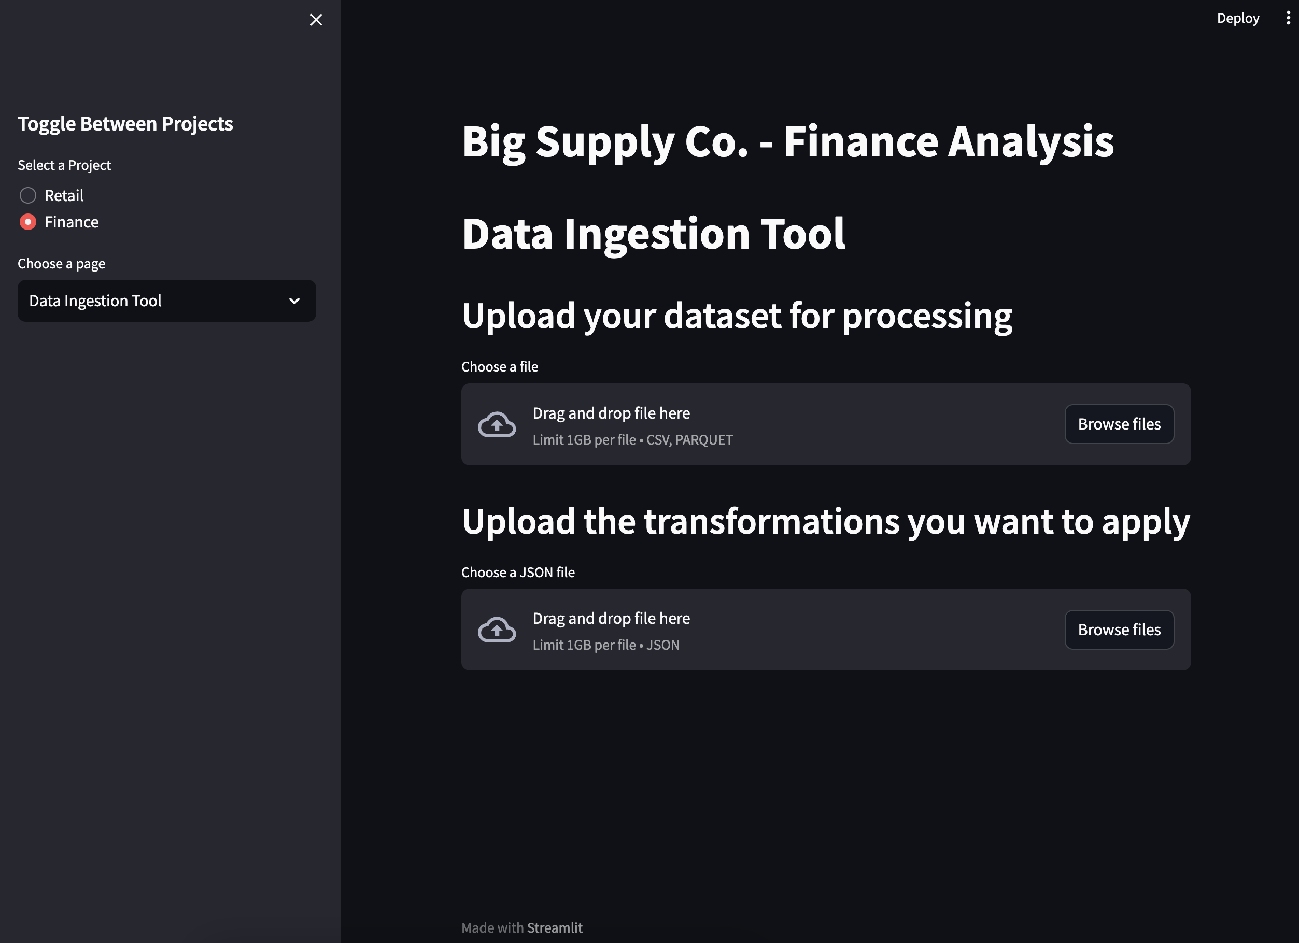Browse files for the JSON transformations
1299x943 pixels.
point(1119,630)
